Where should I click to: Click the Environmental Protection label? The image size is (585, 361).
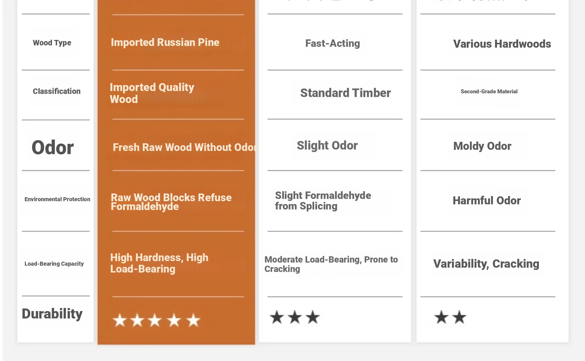point(57,199)
